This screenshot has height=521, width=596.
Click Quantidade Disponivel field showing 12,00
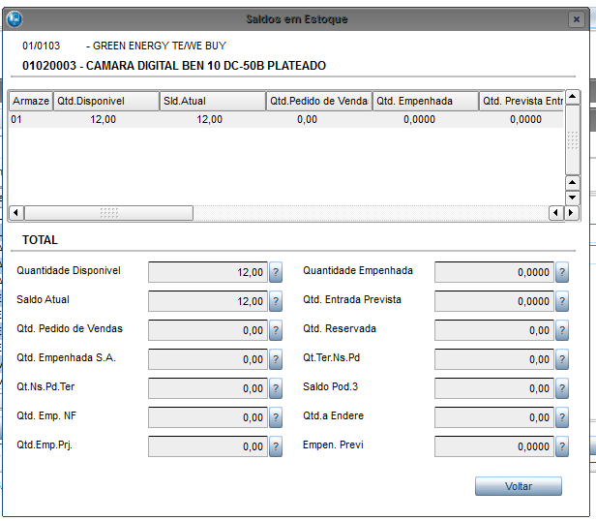208,272
